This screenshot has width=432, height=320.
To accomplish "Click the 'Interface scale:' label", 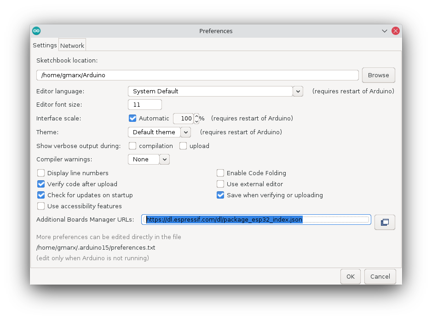I will (x=59, y=119).
